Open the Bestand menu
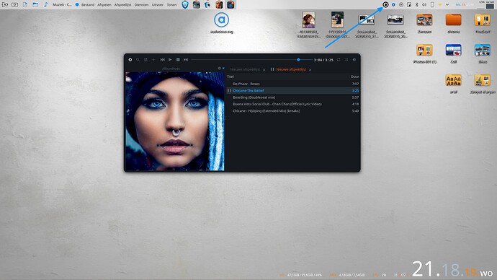The width and height of the screenshot is (497, 280). tap(88, 5)
